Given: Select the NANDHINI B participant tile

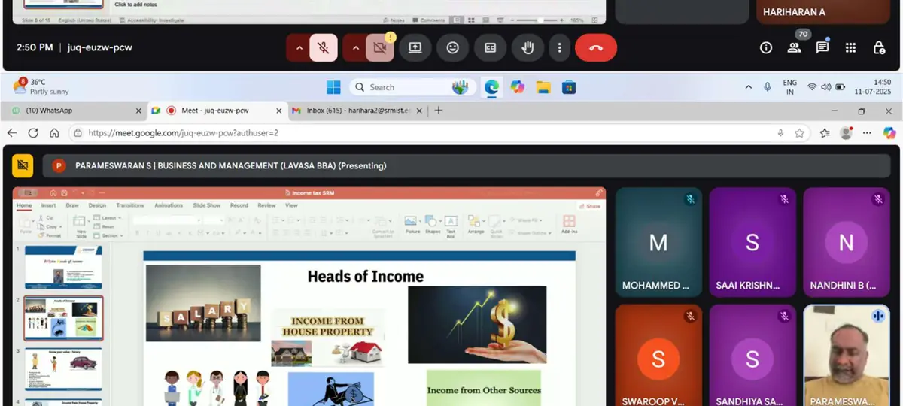Looking at the screenshot, I should coord(846,242).
